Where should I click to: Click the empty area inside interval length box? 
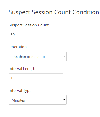pos(38,78)
